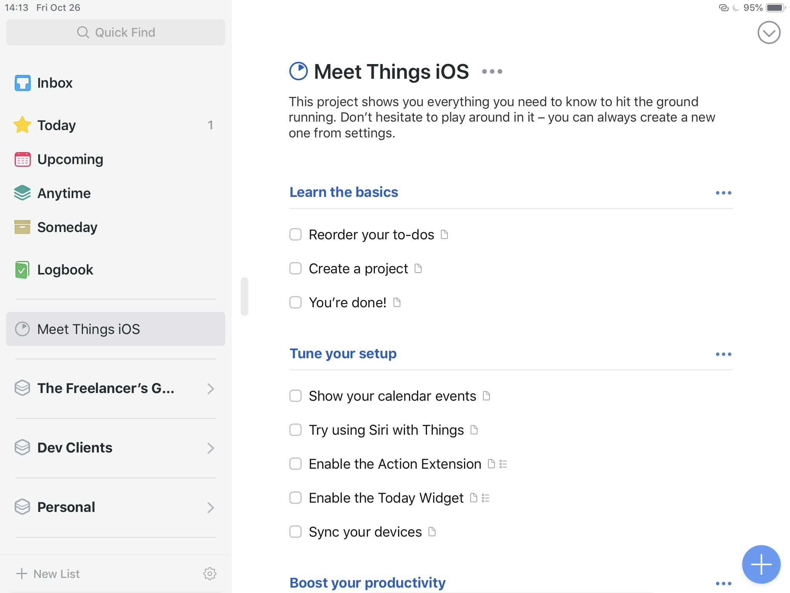
Task: Expand The Freelancer's G... area chevron
Action: (210, 388)
